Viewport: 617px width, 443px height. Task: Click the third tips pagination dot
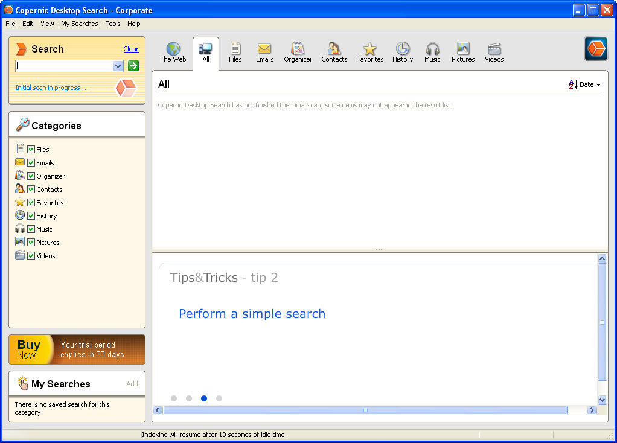point(204,398)
